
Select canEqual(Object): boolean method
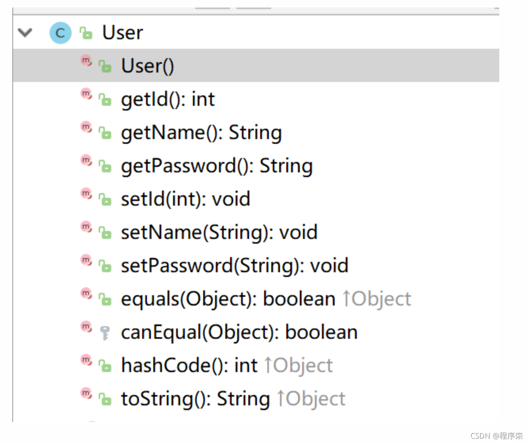coord(239,332)
